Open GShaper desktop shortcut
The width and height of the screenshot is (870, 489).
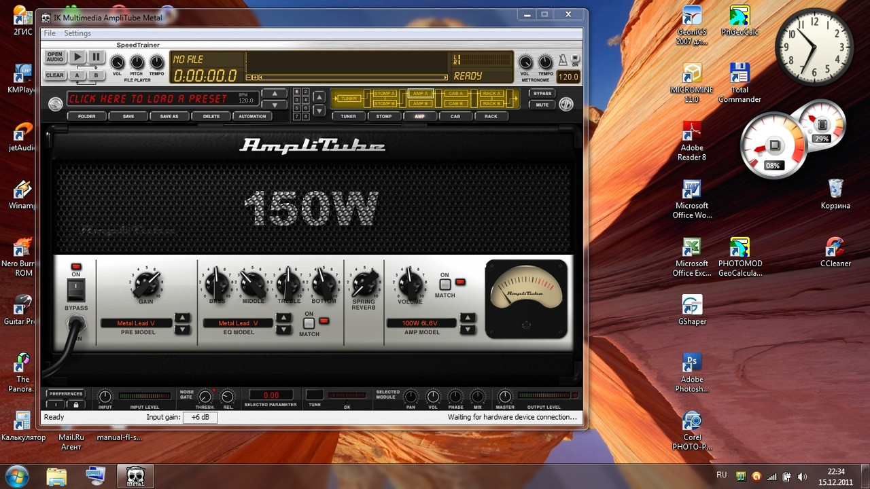coord(692,310)
